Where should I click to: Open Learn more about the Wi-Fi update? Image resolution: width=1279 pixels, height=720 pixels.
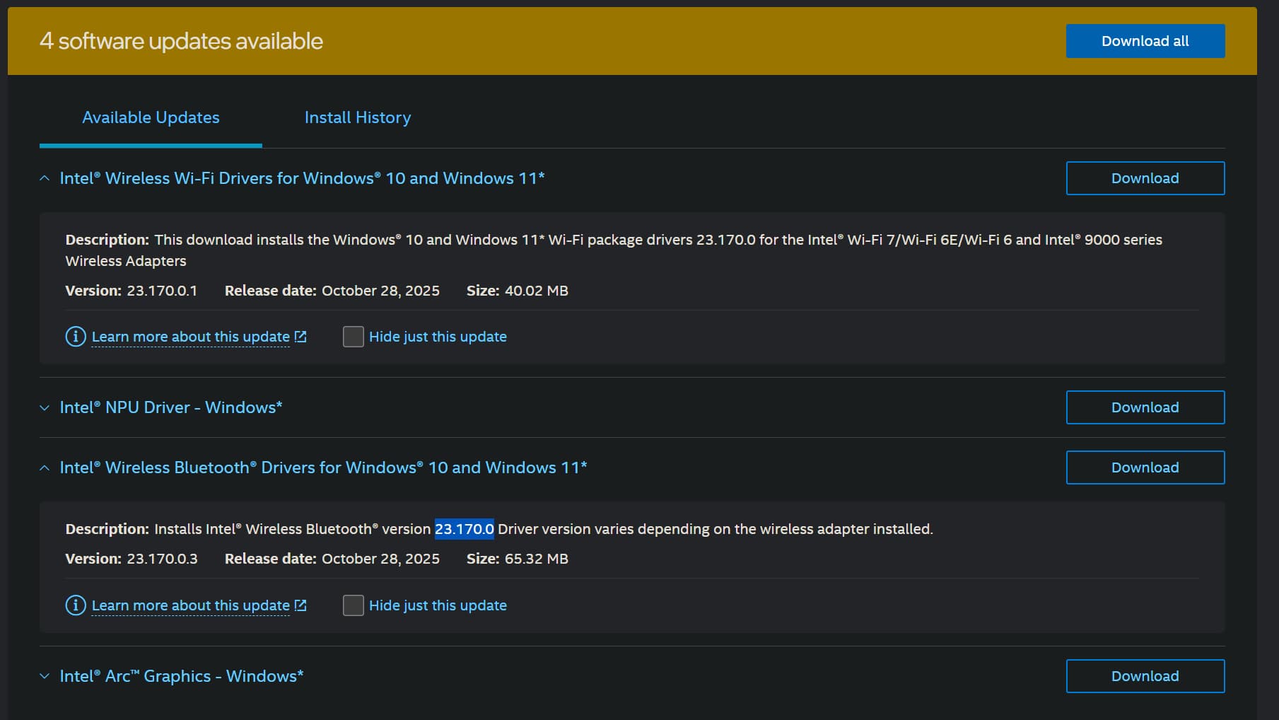pos(191,336)
